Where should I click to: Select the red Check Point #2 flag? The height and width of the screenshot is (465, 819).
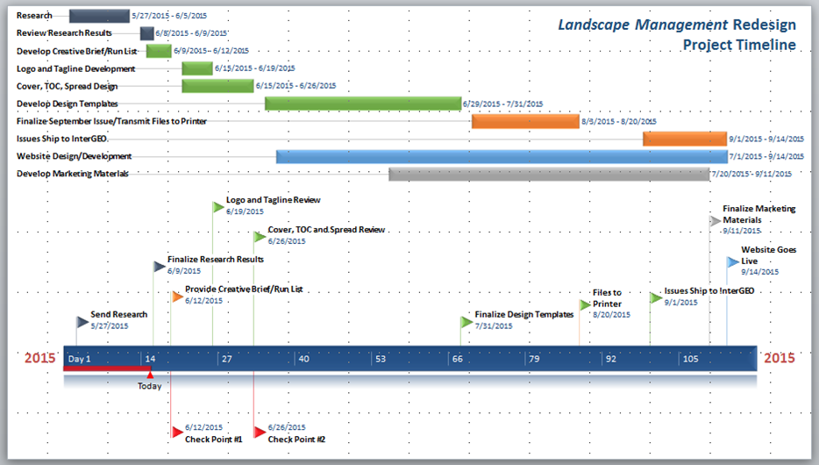259,432
